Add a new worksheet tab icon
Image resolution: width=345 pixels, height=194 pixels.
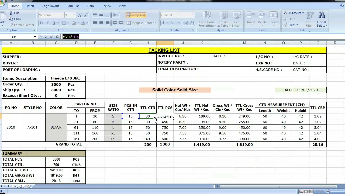(x=29, y=186)
